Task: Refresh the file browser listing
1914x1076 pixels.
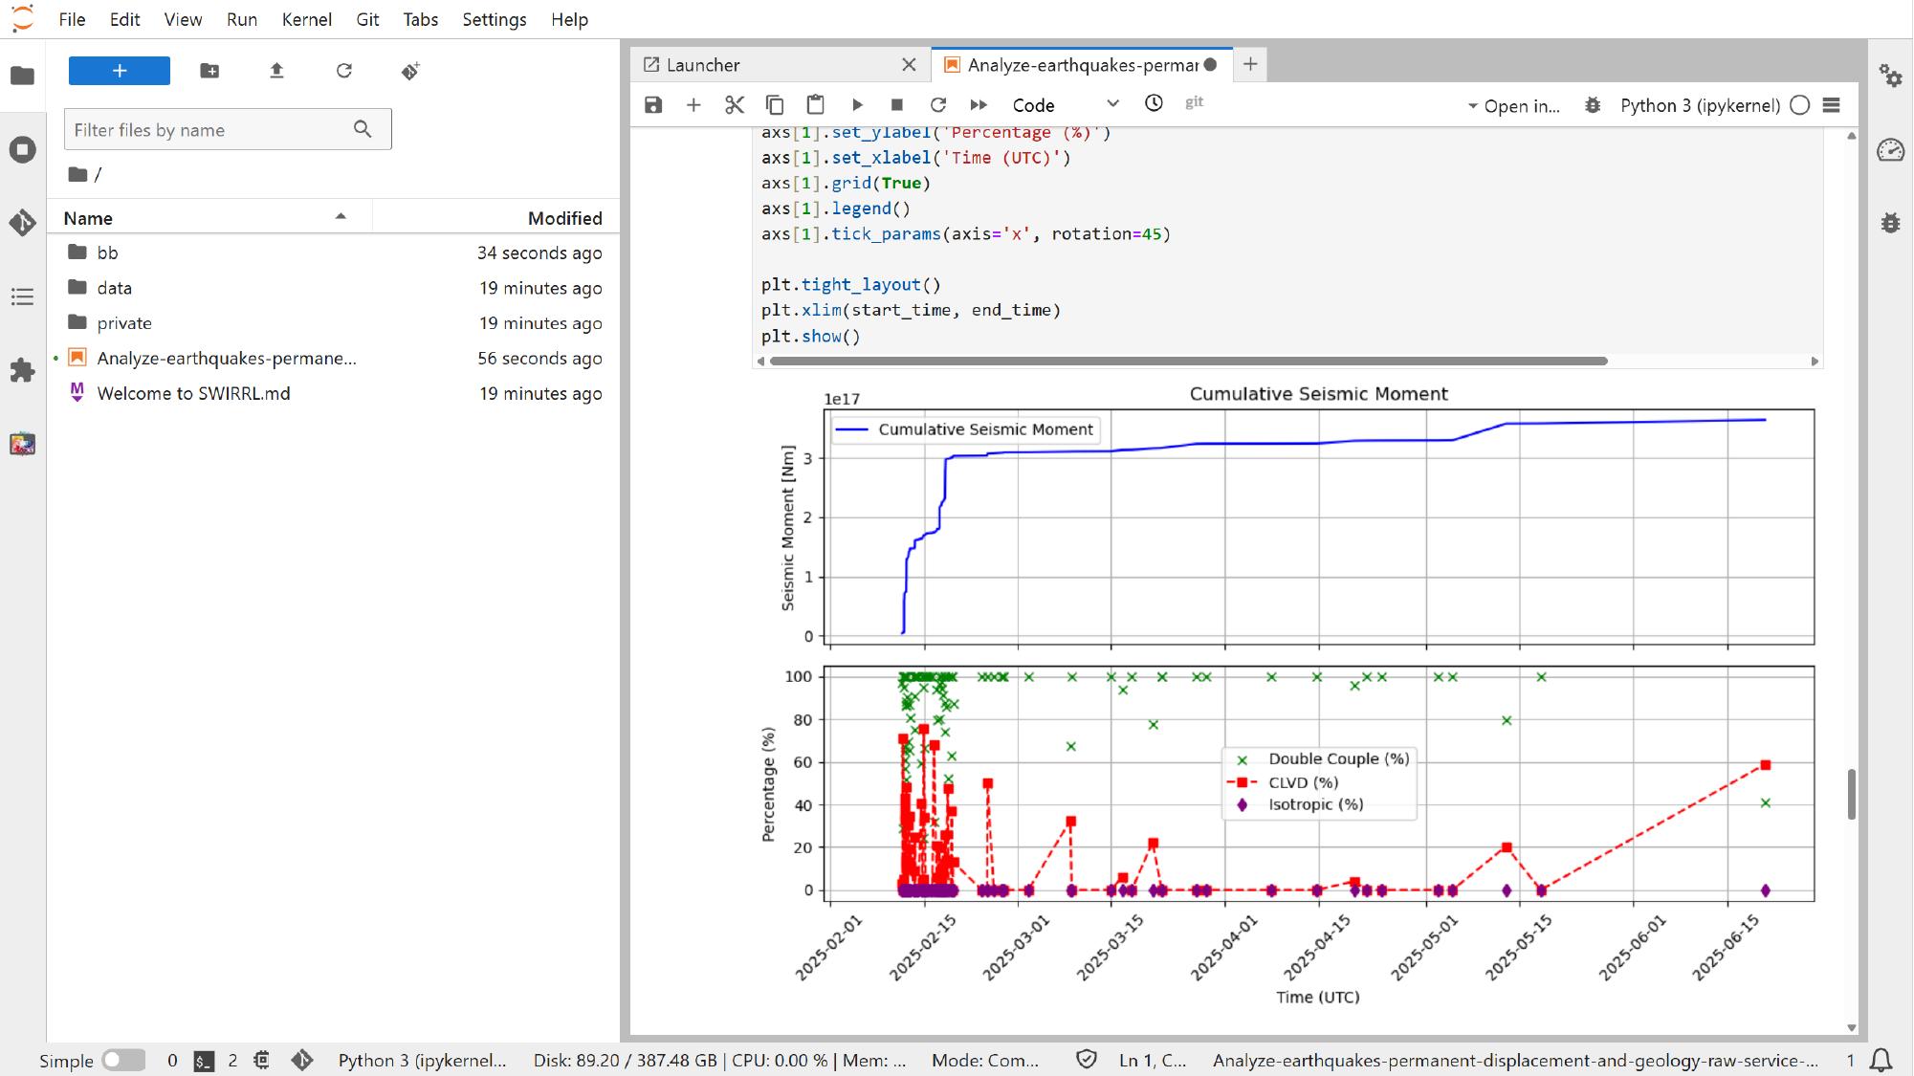Action: point(344,71)
